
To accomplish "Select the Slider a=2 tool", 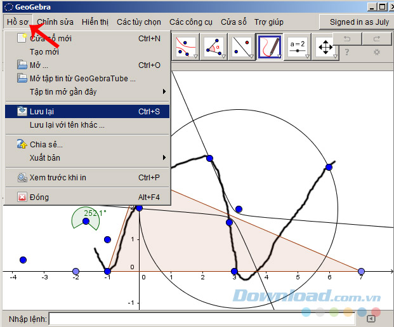I will [x=298, y=47].
